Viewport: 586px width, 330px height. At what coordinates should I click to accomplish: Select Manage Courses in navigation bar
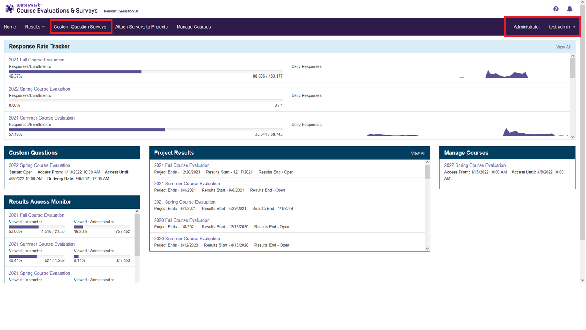pyautogui.click(x=193, y=27)
